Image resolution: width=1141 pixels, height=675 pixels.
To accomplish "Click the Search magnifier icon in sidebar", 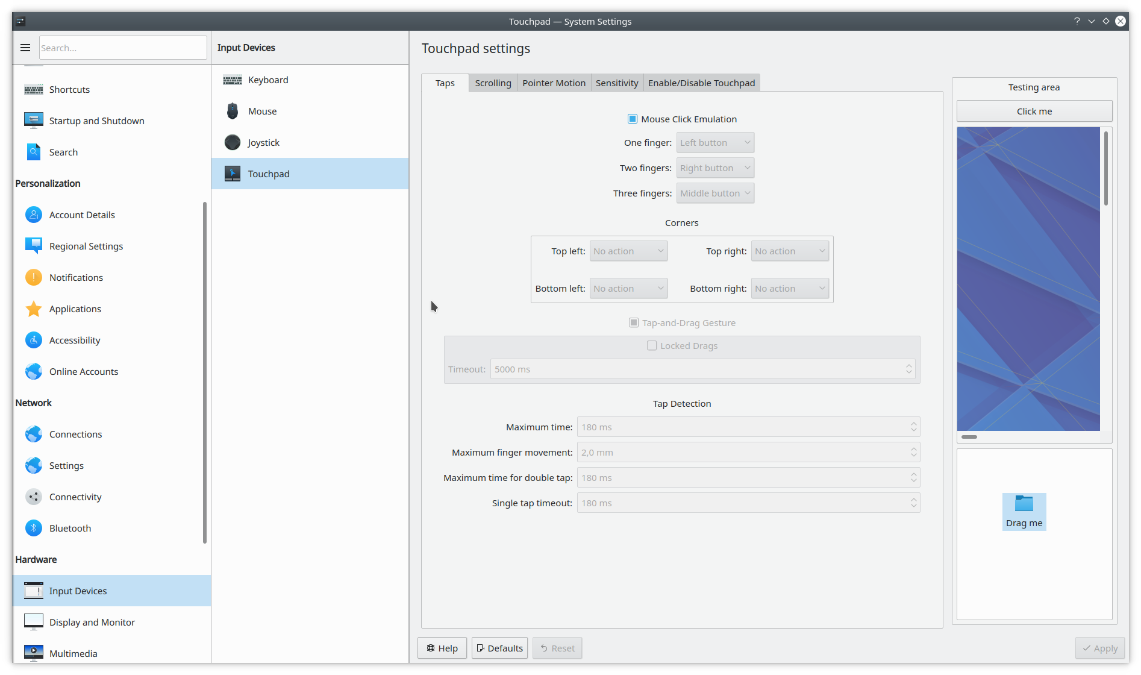I will click(34, 152).
